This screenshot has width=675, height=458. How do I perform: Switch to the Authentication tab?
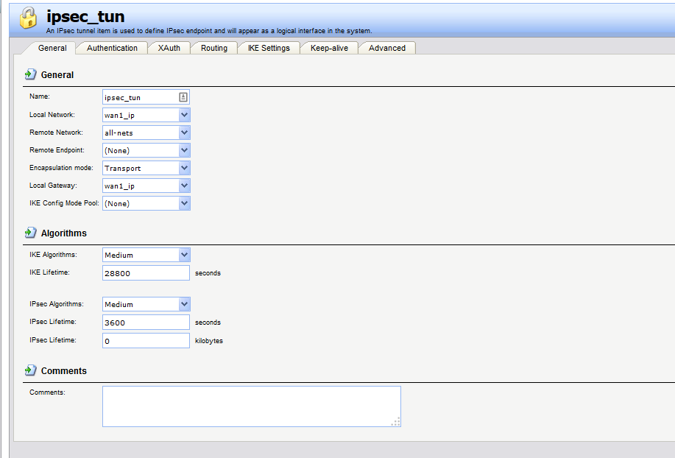(x=112, y=48)
